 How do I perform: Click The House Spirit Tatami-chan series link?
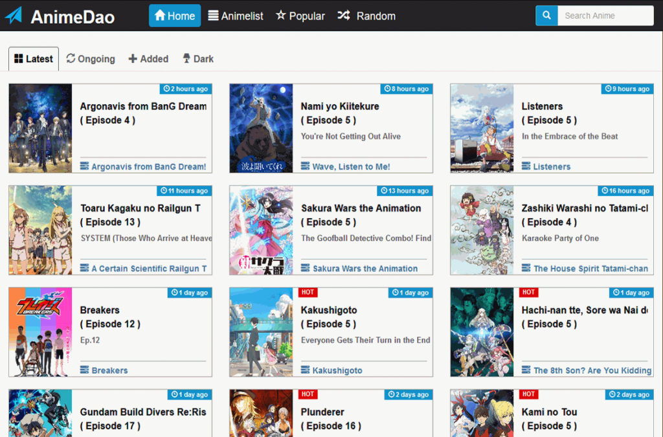pos(590,269)
